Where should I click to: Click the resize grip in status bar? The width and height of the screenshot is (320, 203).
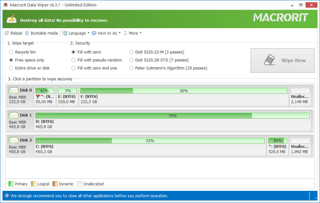pyautogui.click(x=316, y=198)
